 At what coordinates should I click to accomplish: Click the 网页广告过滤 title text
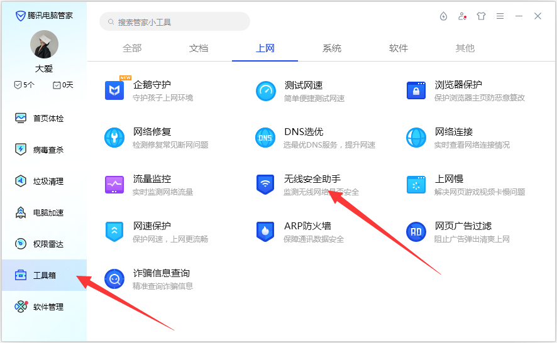pyautogui.click(x=463, y=226)
